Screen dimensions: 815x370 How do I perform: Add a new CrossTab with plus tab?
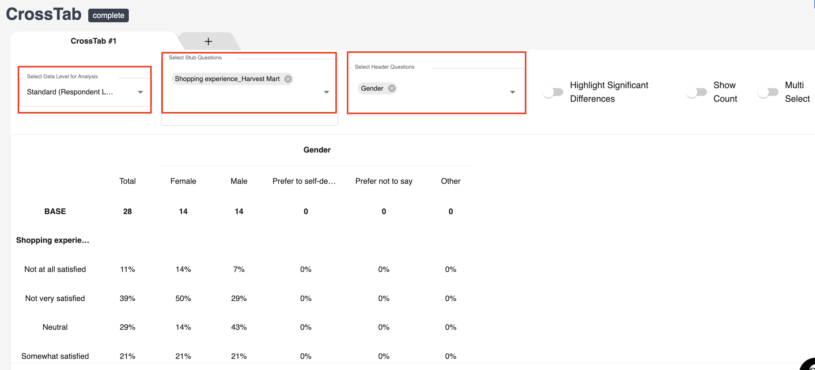(208, 41)
